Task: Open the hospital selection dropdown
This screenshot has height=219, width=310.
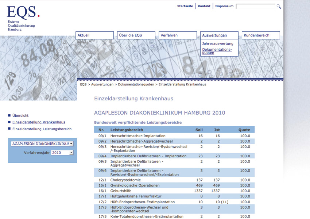Action: tap(42, 144)
